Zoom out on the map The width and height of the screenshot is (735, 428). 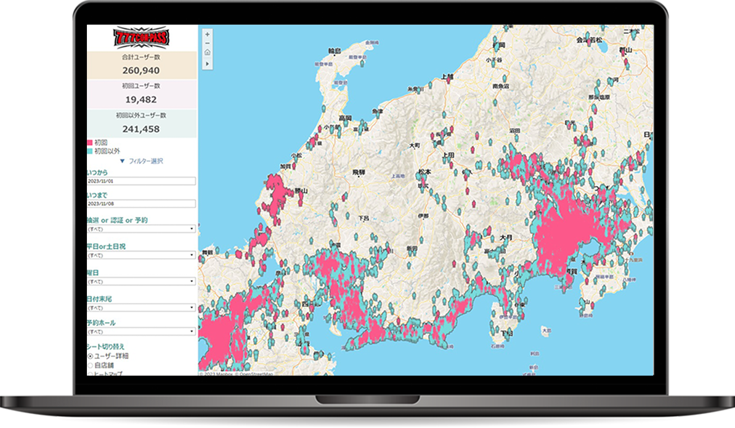[x=207, y=43]
